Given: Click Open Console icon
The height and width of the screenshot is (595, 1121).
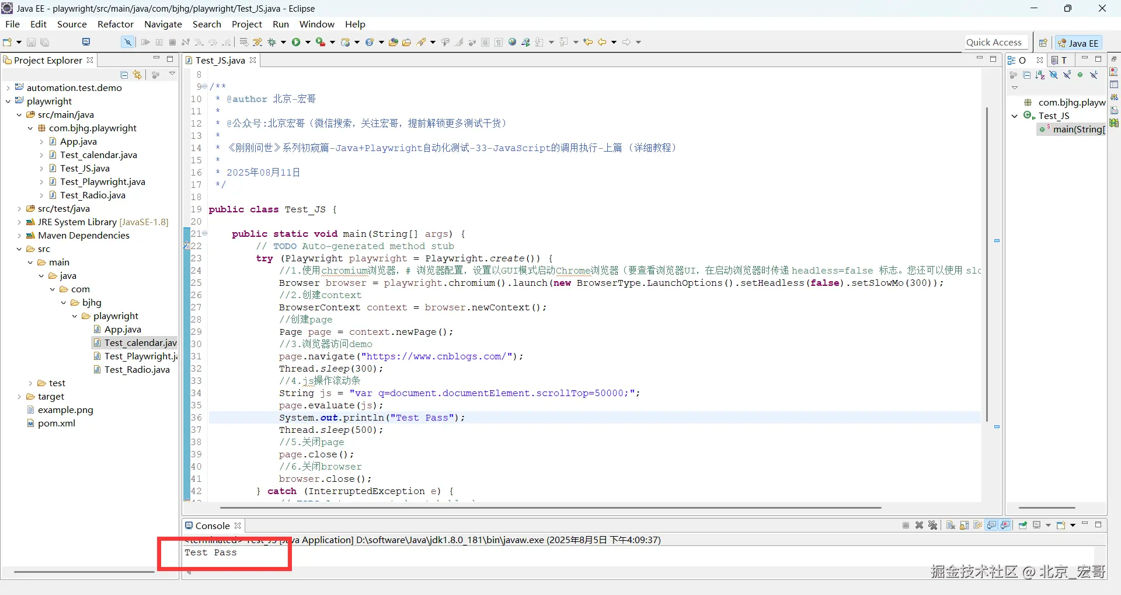Looking at the screenshot, I should (1061, 525).
